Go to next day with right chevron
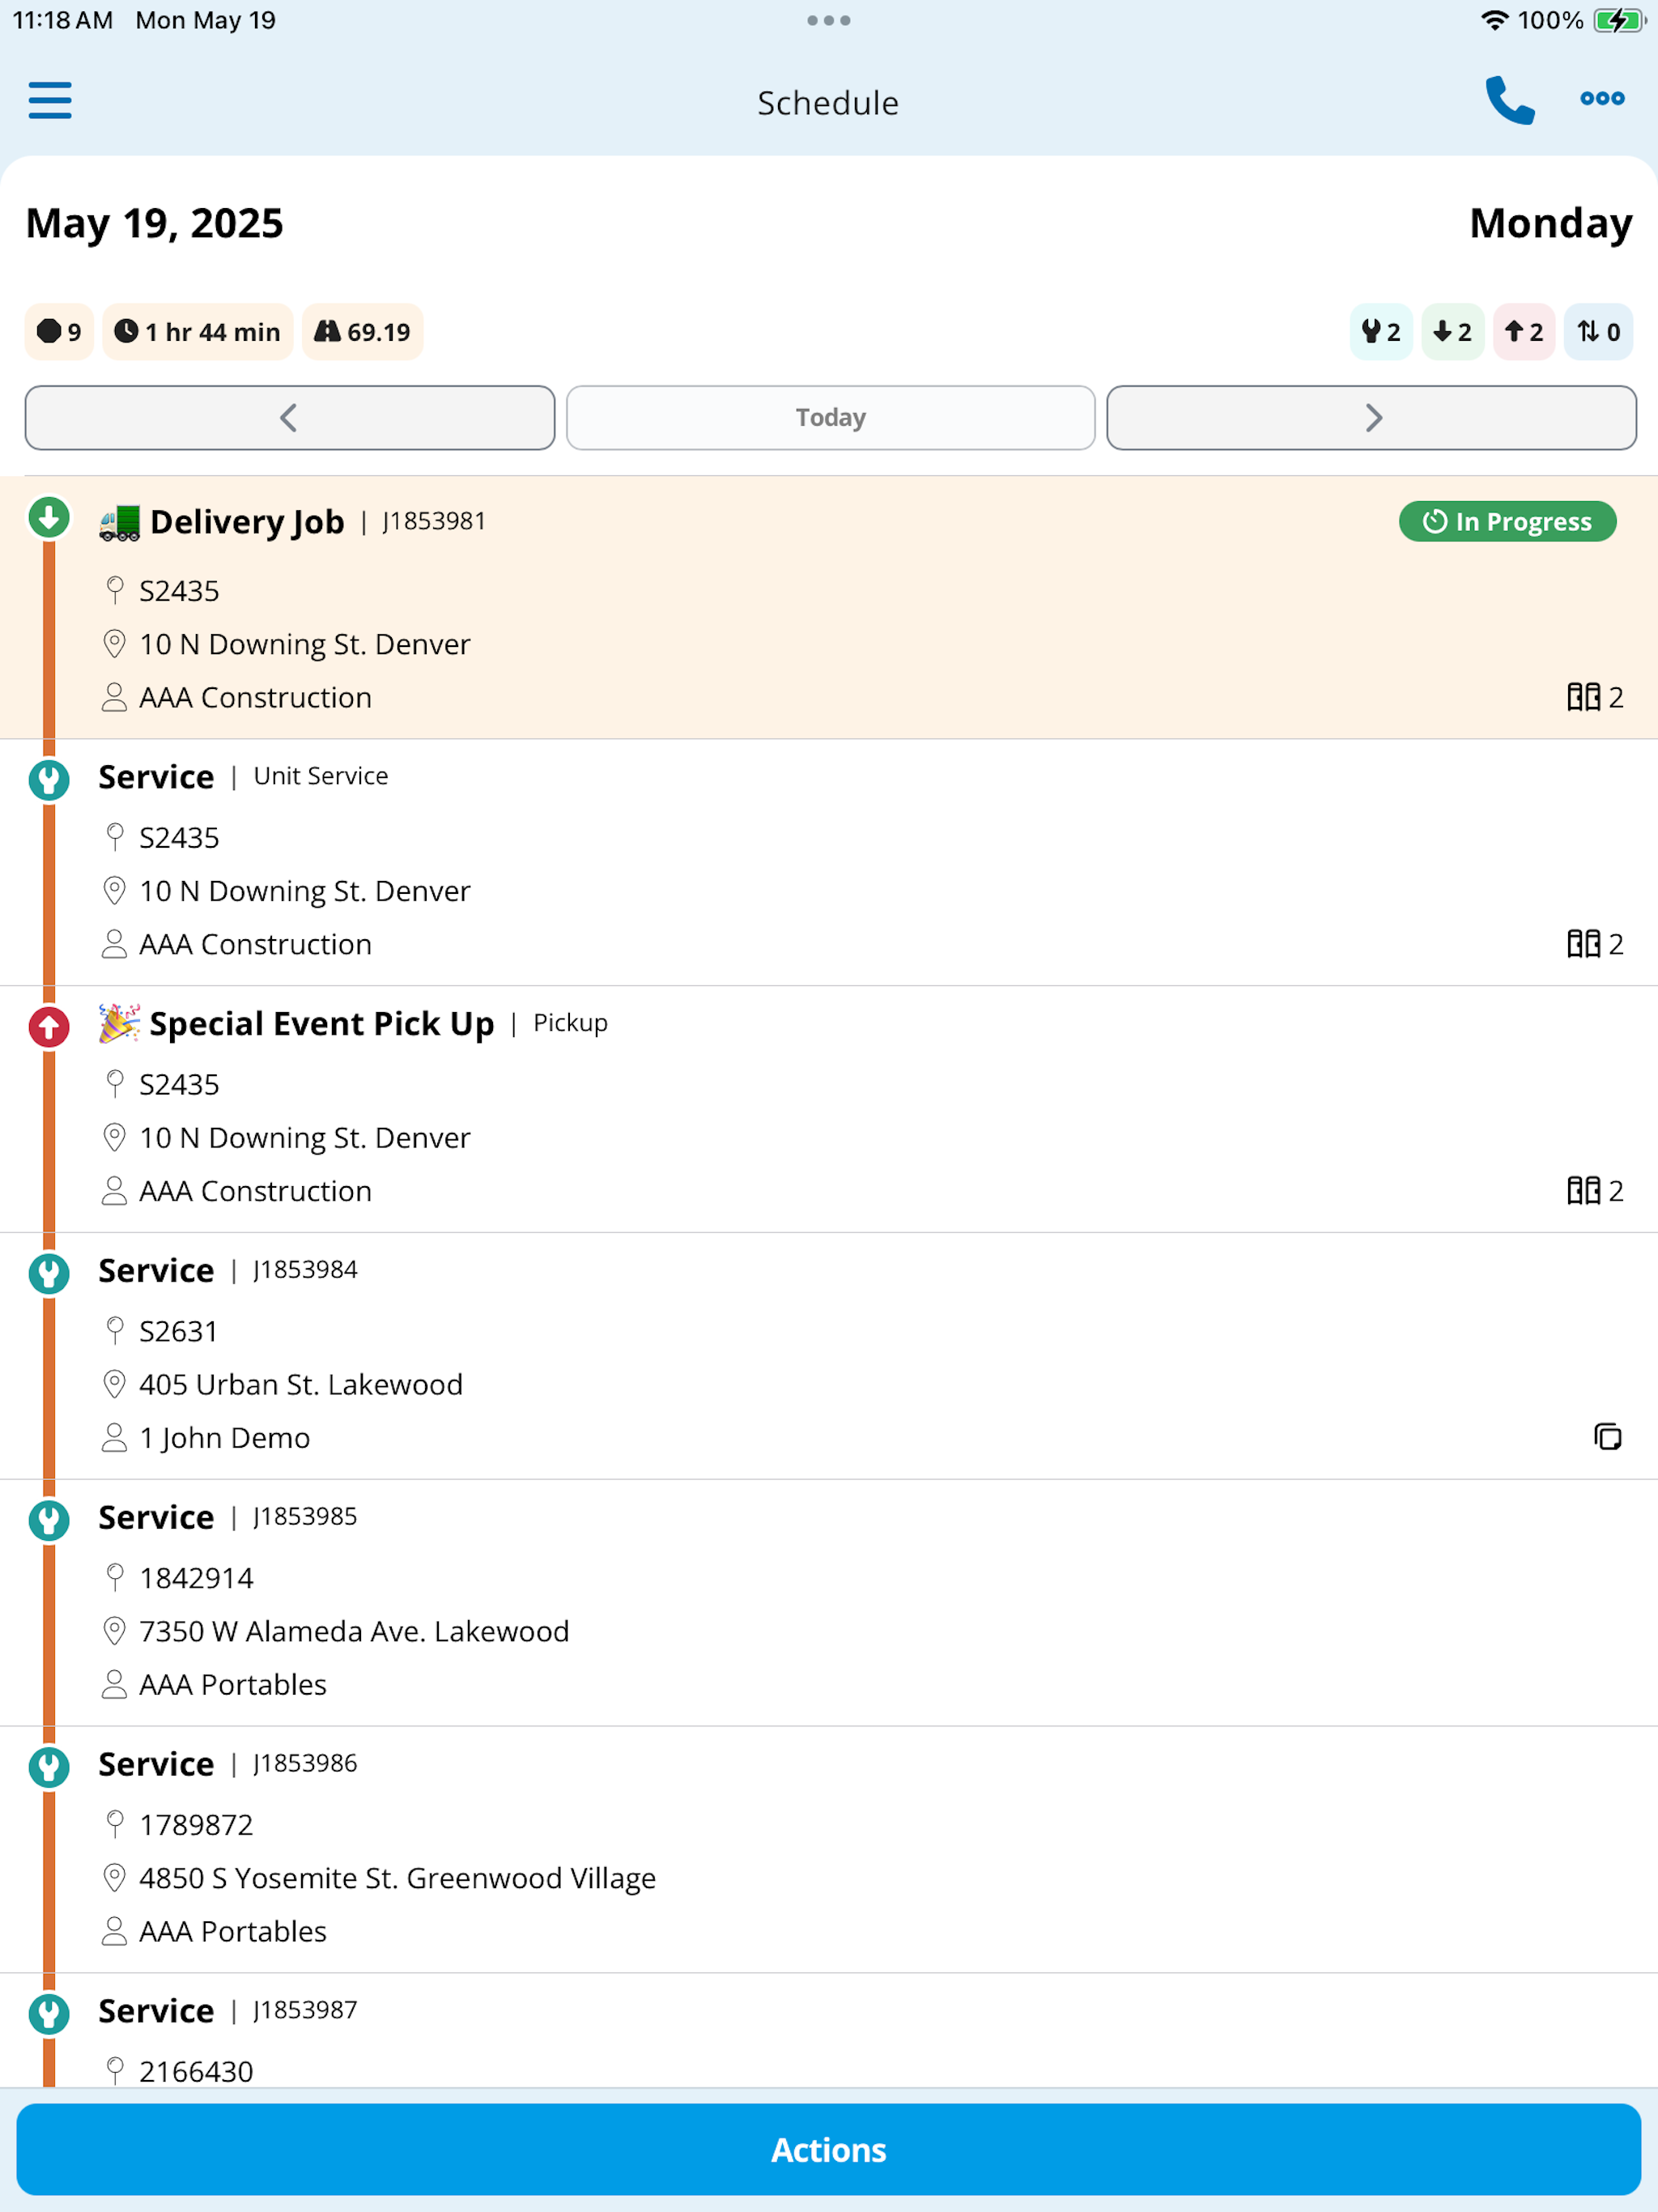This screenshot has width=1658, height=2212. (1372, 418)
